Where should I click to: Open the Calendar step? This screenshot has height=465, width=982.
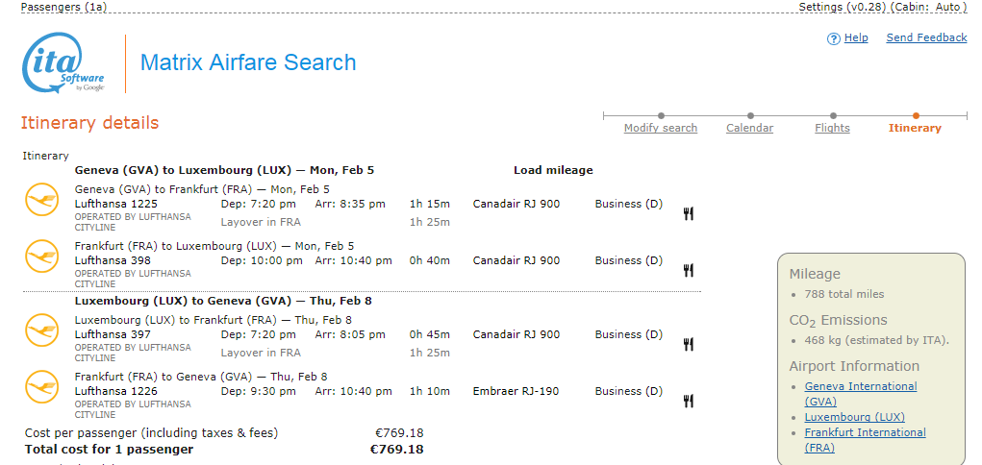[x=749, y=128]
